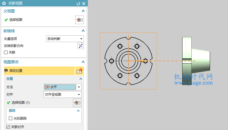
Task: Click the orange projection arrow handle
Action: [x=143, y=61]
